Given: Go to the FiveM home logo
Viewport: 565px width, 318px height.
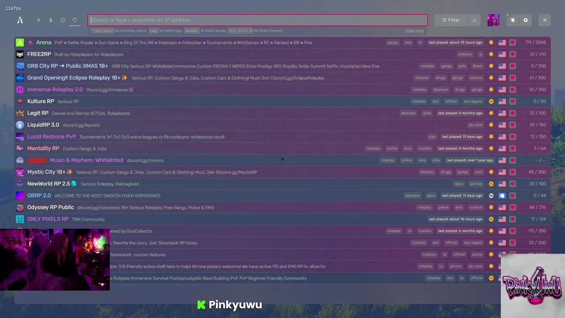Looking at the screenshot, I should pyautogui.click(x=20, y=20).
